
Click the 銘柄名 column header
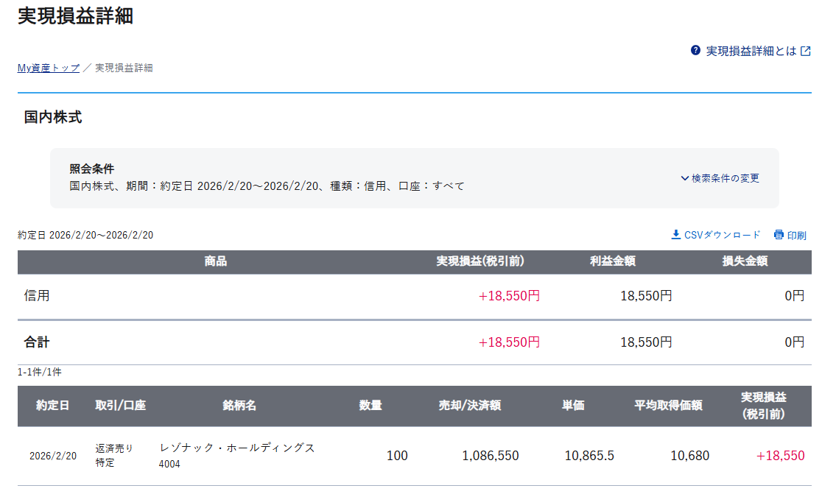coord(239,406)
